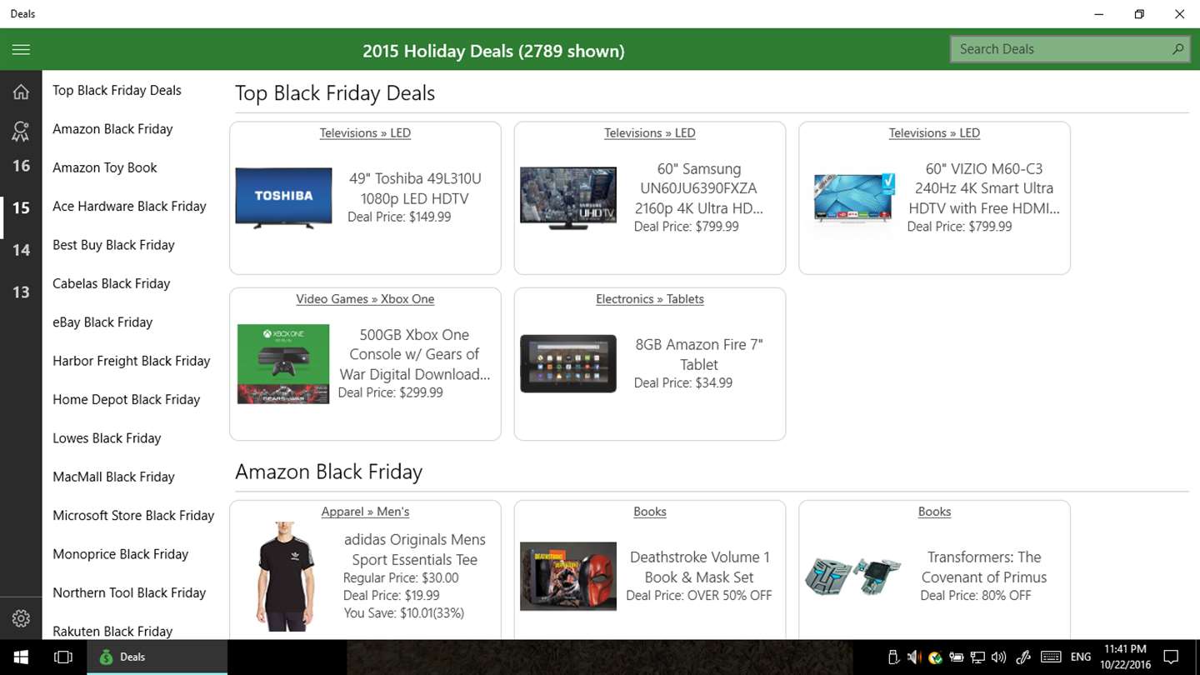
Task: Click the Deathstroke mask set thumbnail
Action: pos(568,576)
